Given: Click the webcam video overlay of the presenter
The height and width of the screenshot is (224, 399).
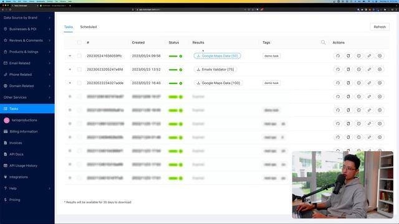Looking at the screenshot, I should pos(342,185).
